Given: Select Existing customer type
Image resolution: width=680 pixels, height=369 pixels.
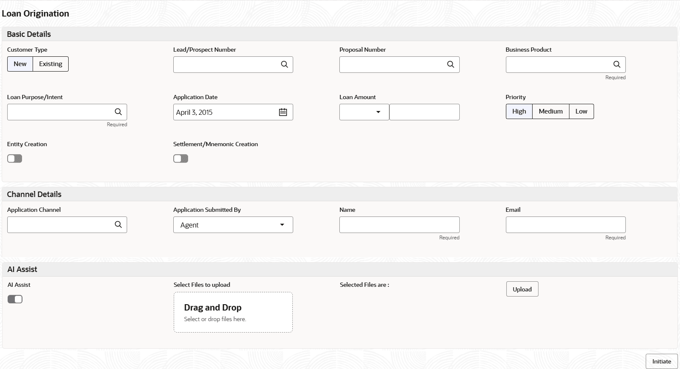Looking at the screenshot, I should point(50,64).
